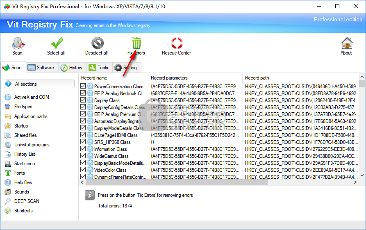
Task: Switch to the Software tab
Action: pos(41,68)
